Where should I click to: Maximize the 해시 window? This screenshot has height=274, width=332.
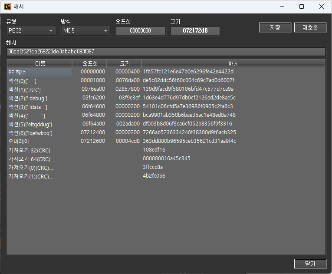coord(302,7)
